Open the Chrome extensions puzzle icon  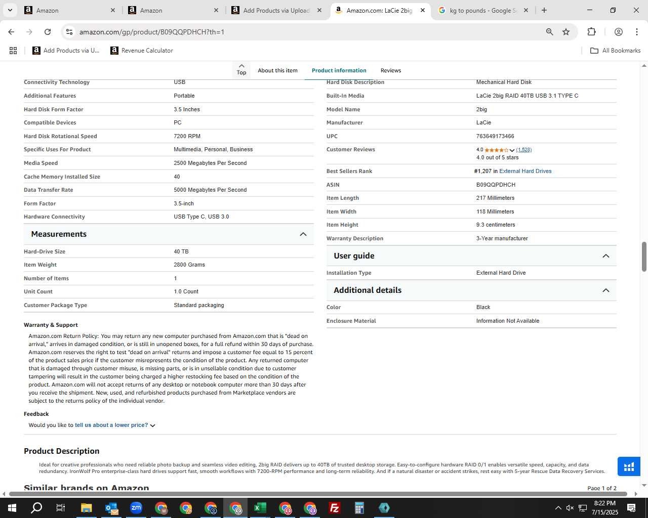591,32
